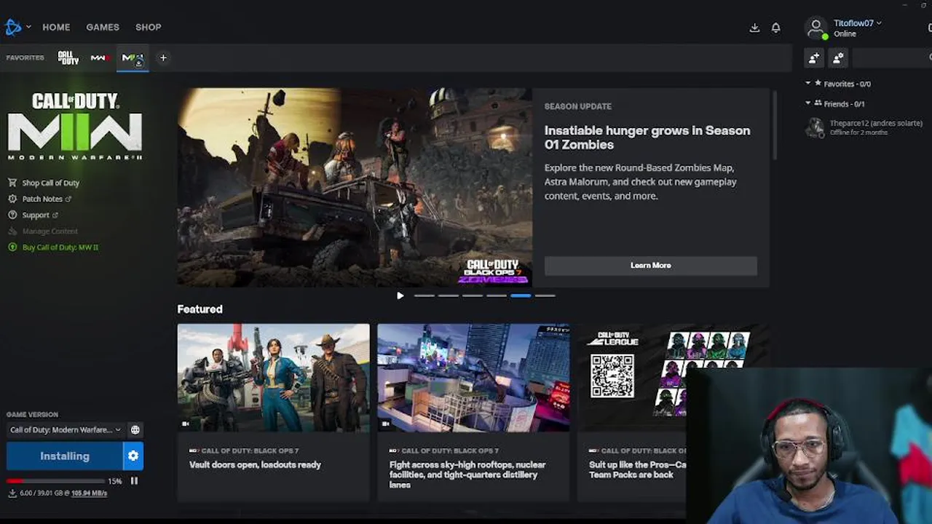Viewport: 932px width, 524px height.
Task: Select the Call of Duty favorite icon
Action: click(x=68, y=57)
